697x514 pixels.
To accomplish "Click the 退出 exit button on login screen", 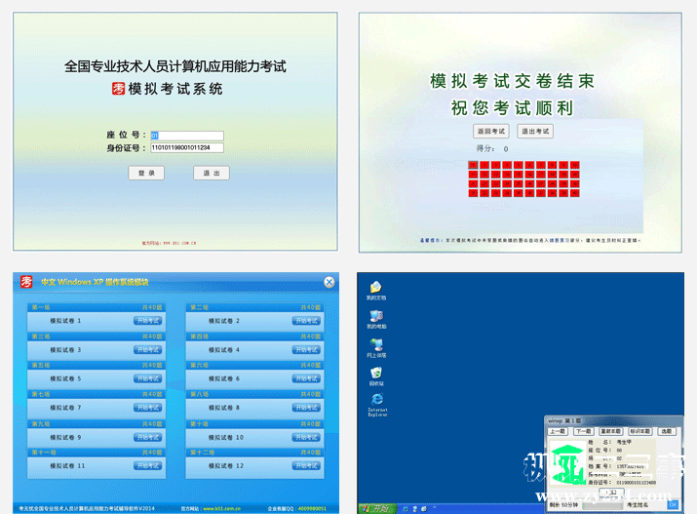I will [x=212, y=173].
